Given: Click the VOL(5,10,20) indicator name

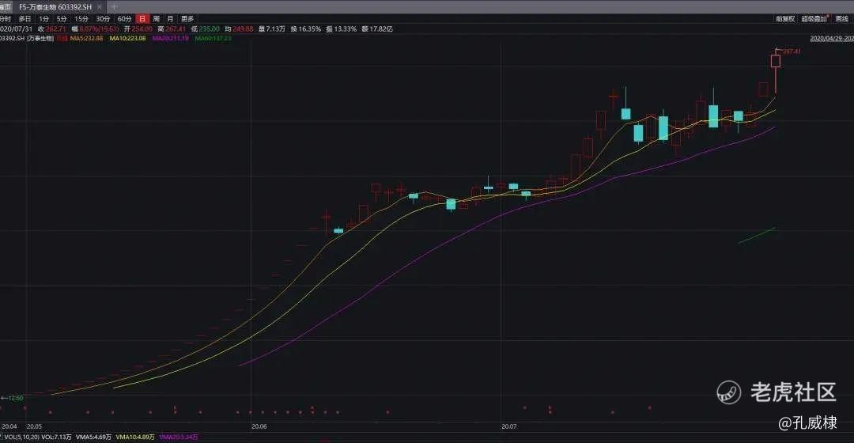Looking at the screenshot, I should click(x=22, y=437).
